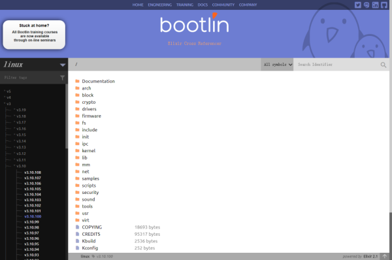Collapse the v3.10 version tree node
Image resolution: width=392 pixels, height=260 pixels.
[x=20, y=166]
